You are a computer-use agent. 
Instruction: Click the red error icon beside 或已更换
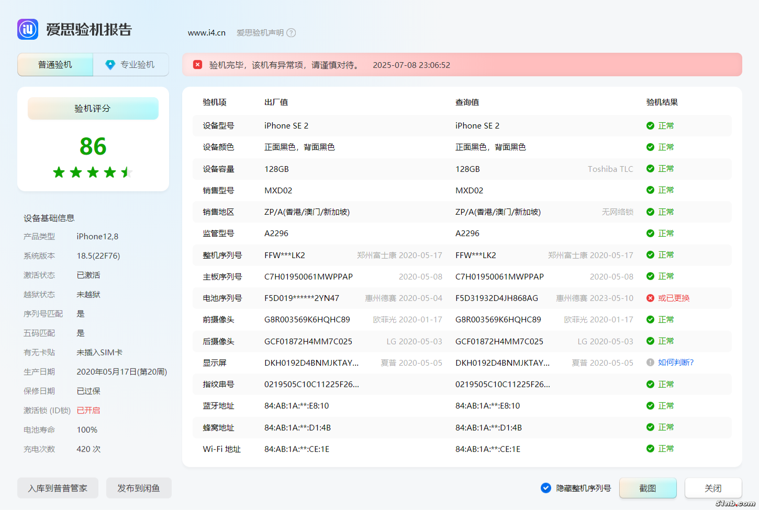[650, 298]
